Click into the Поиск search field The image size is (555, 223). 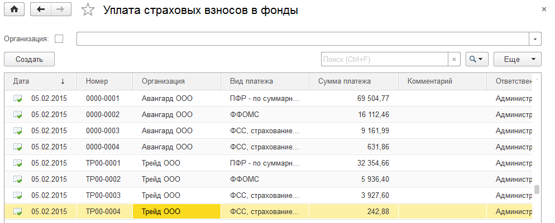point(385,59)
